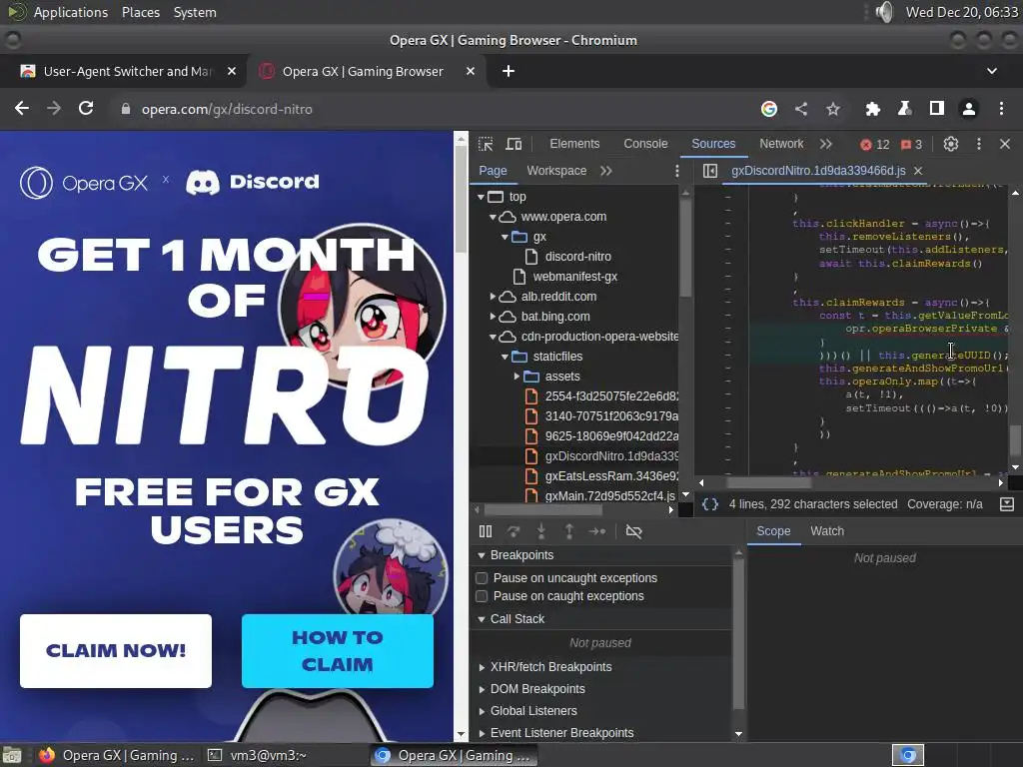This screenshot has height=767, width=1023.
Task: Expand the assets folder
Action: tap(516, 377)
